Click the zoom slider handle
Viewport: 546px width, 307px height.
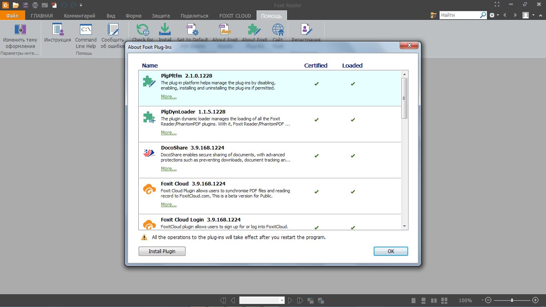tap(512, 300)
